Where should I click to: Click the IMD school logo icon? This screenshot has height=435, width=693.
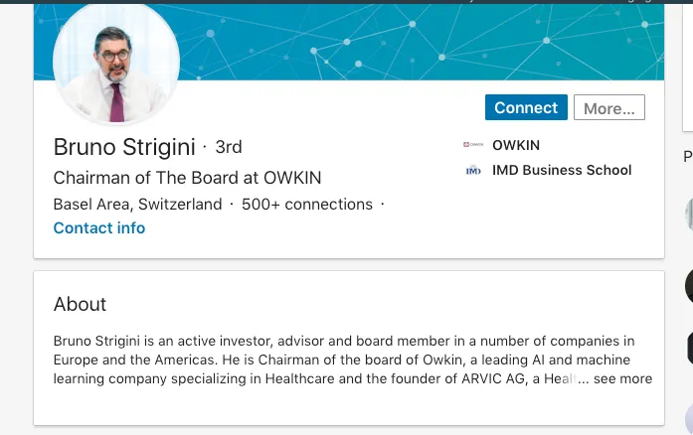click(x=473, y=170)
